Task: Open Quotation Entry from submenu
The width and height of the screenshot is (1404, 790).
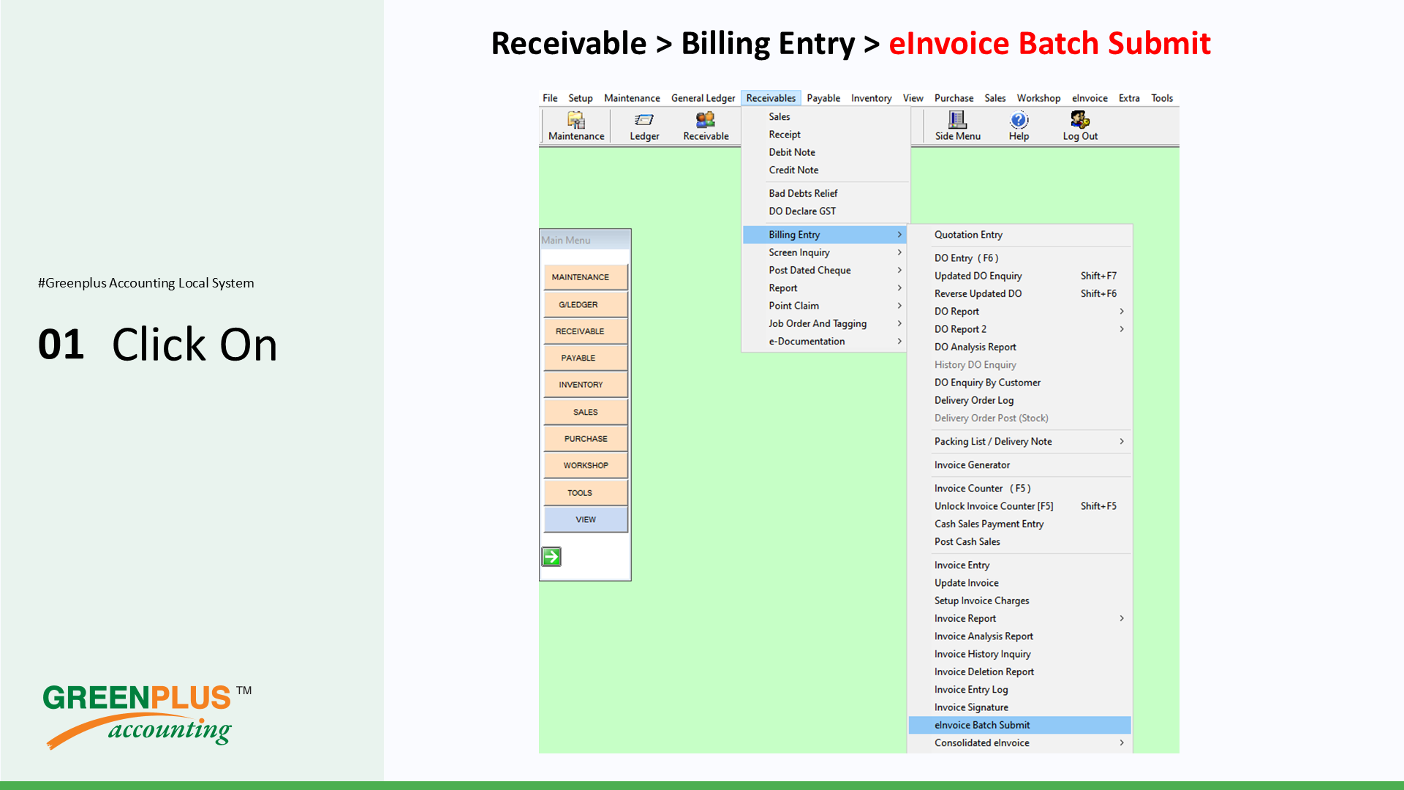Action: tap(1019, 235)
